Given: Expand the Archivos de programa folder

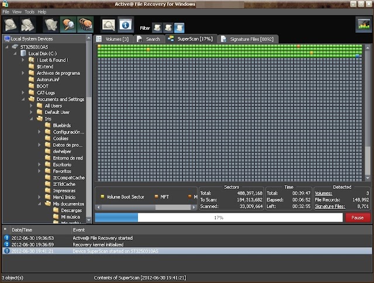Looking at the screenshot, I should [23, 73].
